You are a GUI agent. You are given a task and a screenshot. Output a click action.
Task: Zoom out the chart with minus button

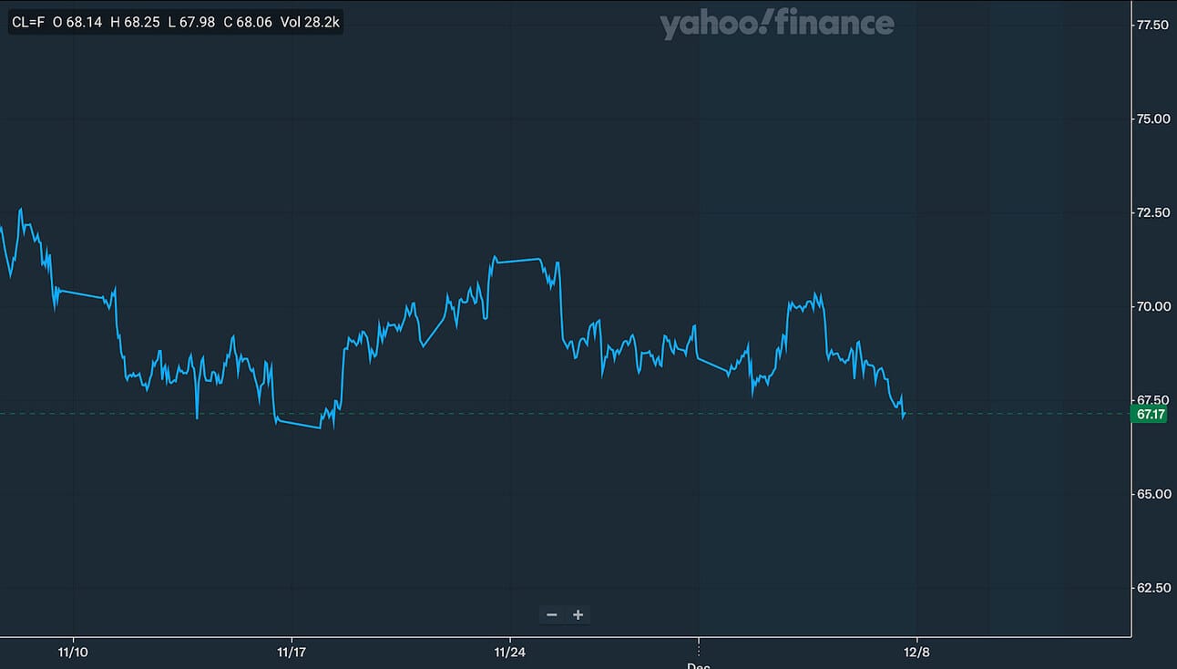pyautogui.click(x=552, y=614)
